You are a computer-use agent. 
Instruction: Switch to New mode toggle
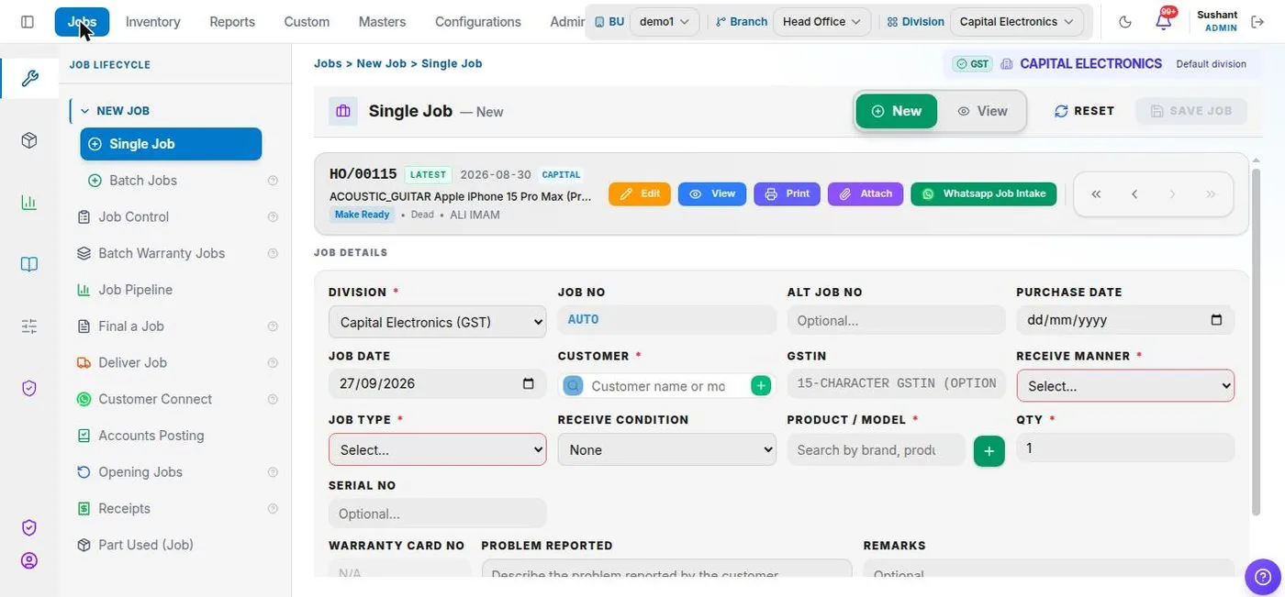coord(896,111)
